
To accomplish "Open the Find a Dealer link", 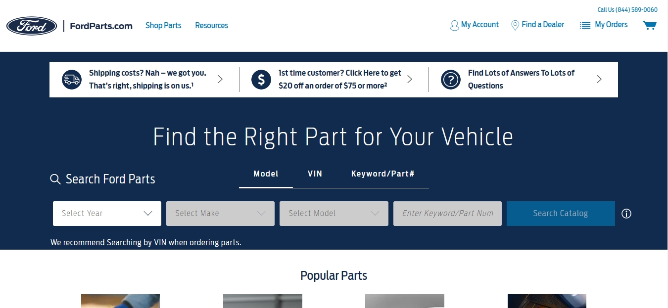I will pos(543,25).
